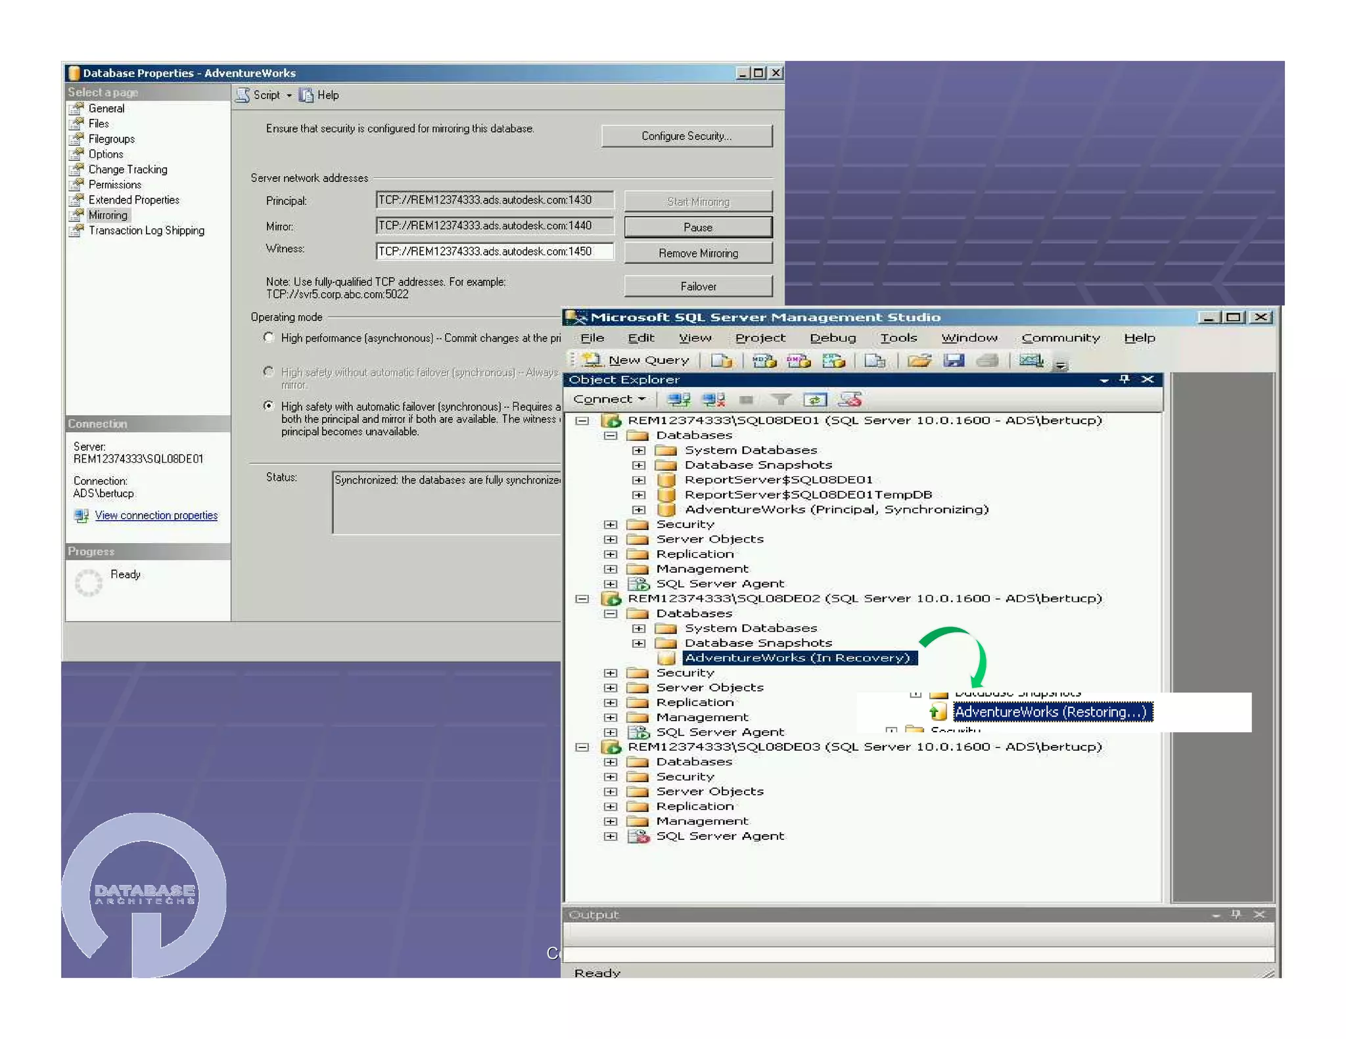1346x1039 pixels.
Task: Click the stopped SQL Server Agent icon under SQL08DE03
Action: pos(638,836)
